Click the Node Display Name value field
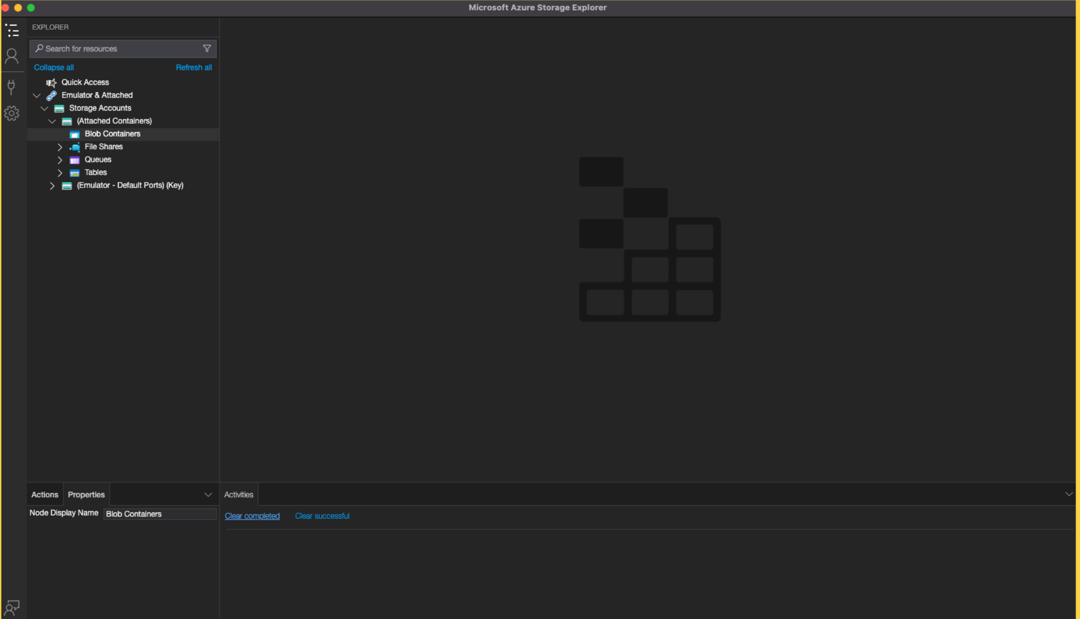The height and width of the screenshot is (619, 1080). tap(160, 514)
